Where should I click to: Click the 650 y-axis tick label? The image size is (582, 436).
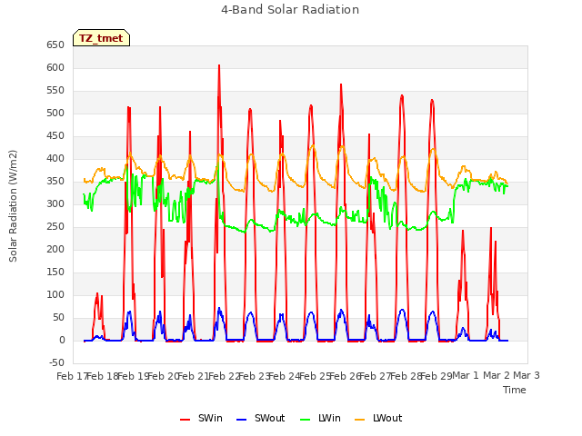click(x=55, y=45)
